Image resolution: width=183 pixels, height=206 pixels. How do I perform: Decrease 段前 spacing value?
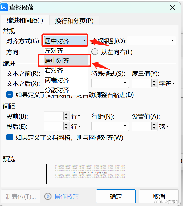point(66,118)
